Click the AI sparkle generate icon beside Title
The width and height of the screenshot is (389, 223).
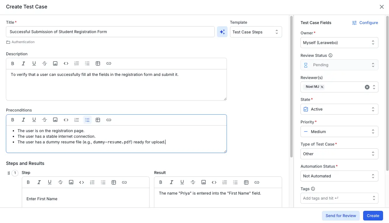(222, 32)
